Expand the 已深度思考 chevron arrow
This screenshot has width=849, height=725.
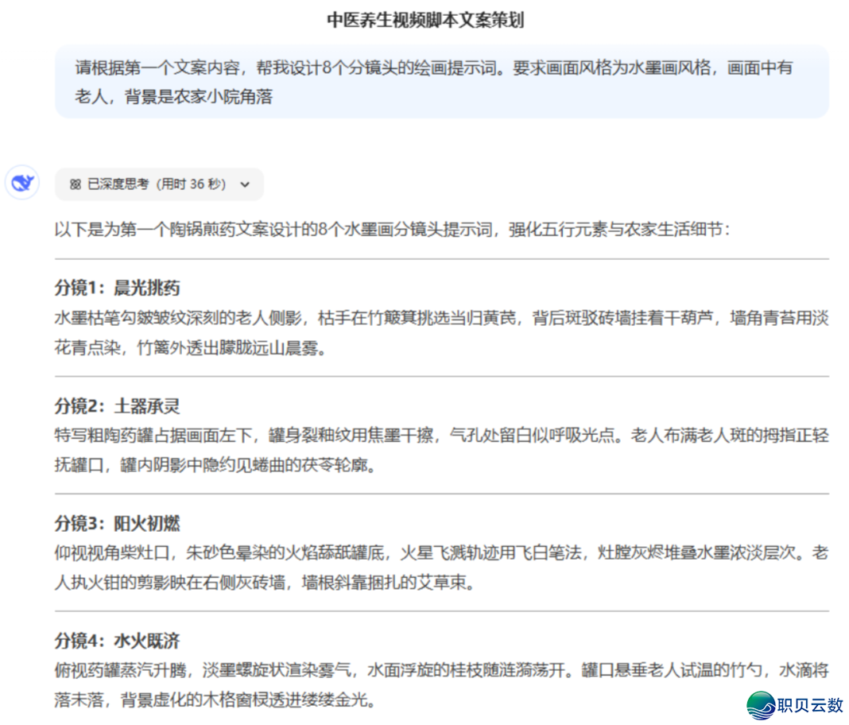coord(246,184)
